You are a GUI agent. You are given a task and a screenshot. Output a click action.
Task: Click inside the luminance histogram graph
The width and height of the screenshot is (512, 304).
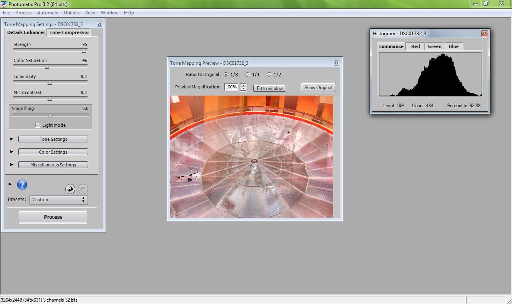pyautogui.click(x=430, y=75)
